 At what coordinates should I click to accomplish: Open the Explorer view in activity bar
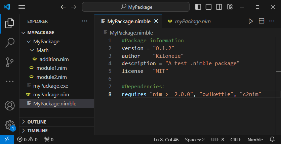pyautogui.click(x=9, y=23)
